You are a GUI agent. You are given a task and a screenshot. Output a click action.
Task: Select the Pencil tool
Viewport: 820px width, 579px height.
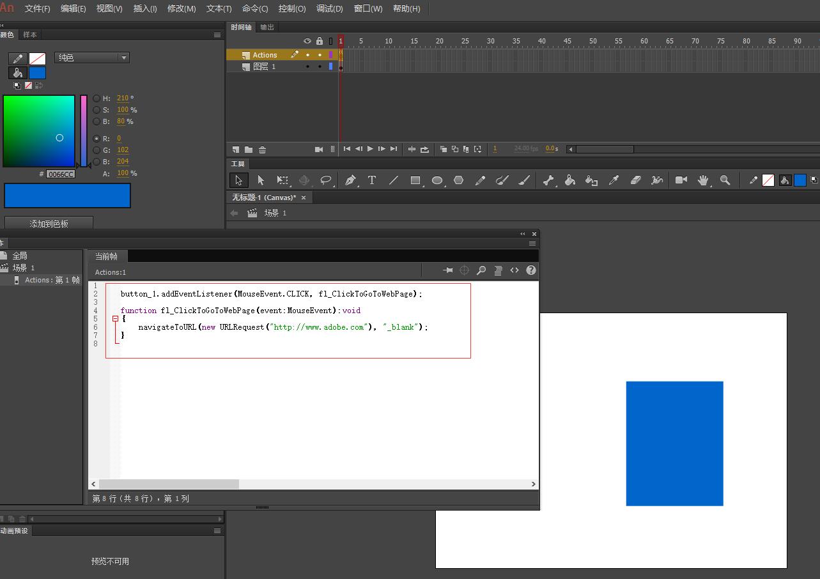point(481,180)
